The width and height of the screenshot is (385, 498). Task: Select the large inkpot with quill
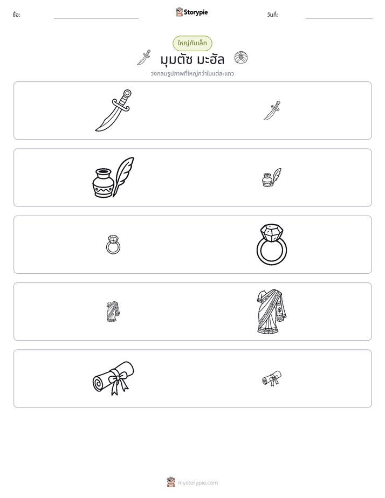pos(113,177)
